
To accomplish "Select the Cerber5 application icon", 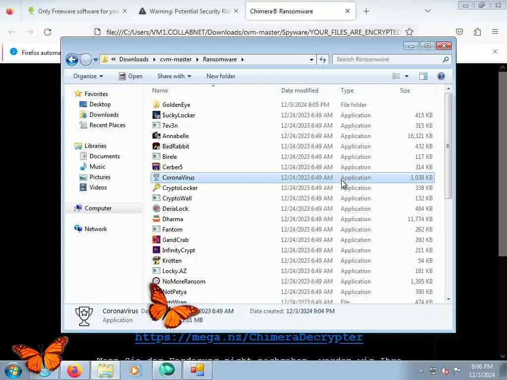I will coord(156,167).
